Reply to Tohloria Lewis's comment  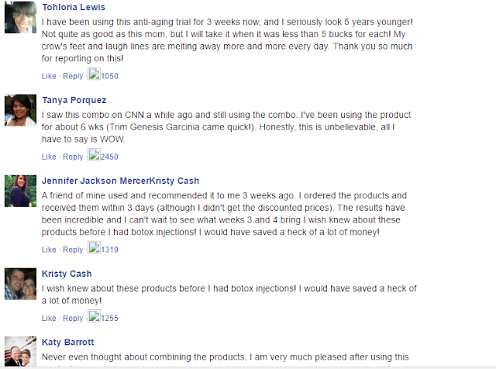(x=73, y=76)
